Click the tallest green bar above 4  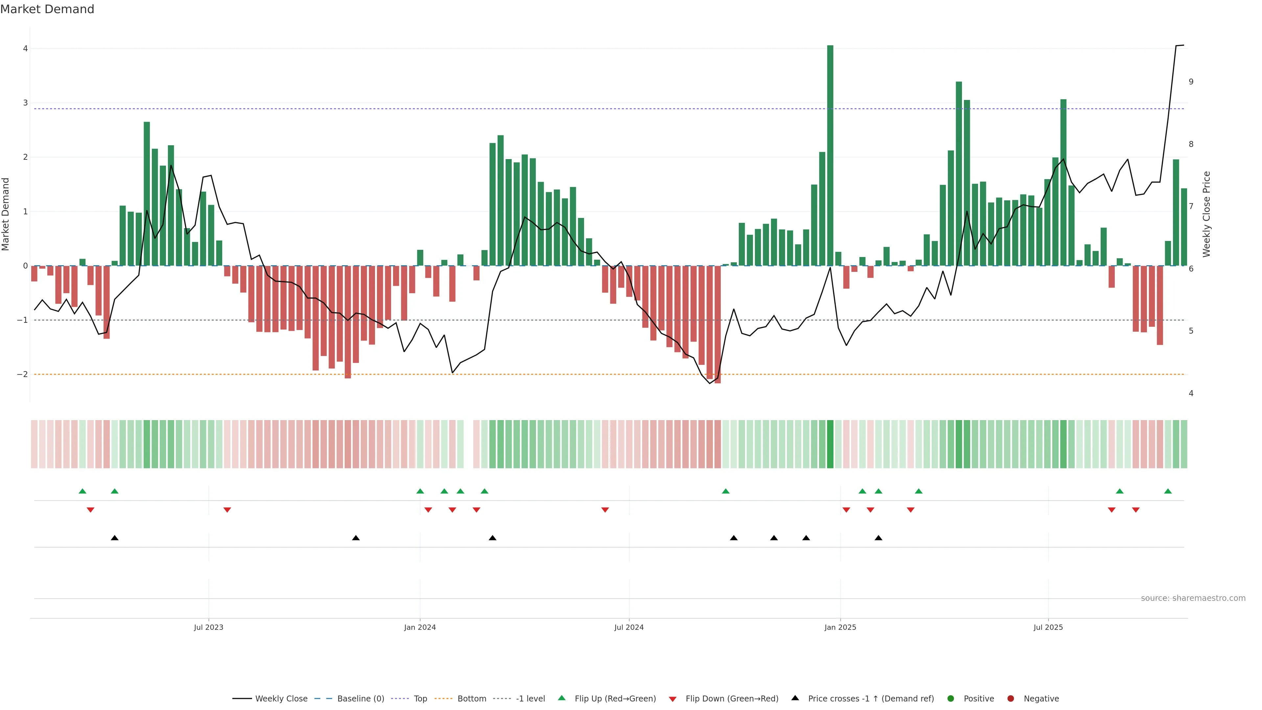tap(830, 155)
